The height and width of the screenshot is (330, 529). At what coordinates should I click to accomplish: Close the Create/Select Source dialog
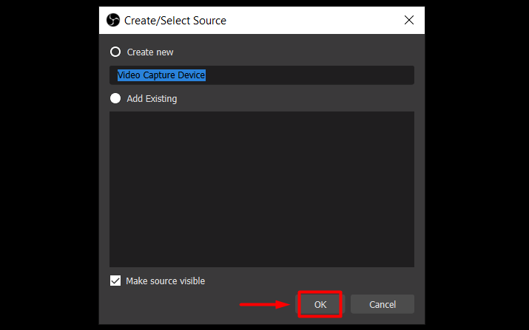pos(409,20)
